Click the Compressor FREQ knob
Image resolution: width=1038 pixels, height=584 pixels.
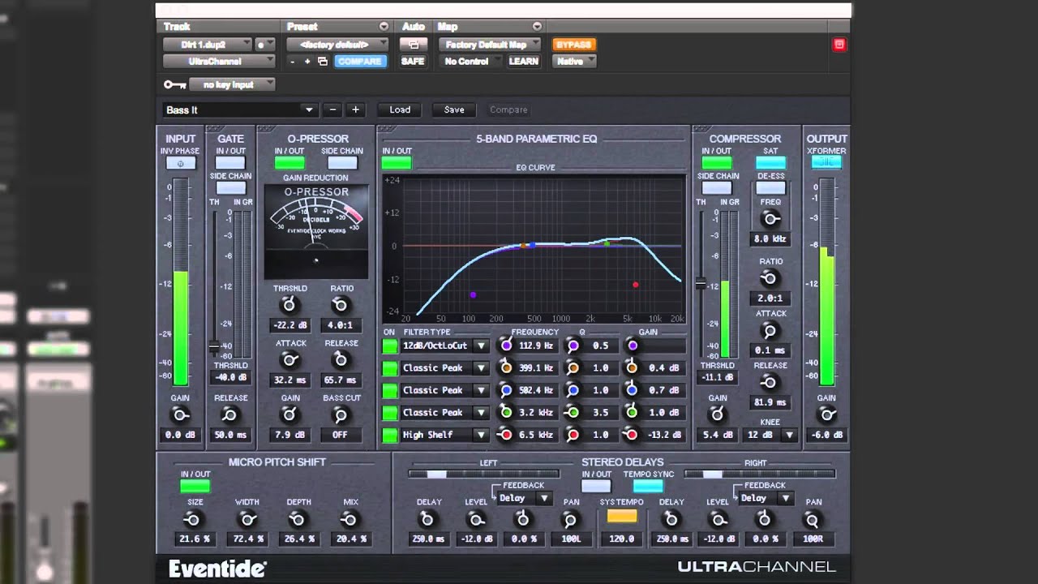pyautogui.click(x=770, y=218)
